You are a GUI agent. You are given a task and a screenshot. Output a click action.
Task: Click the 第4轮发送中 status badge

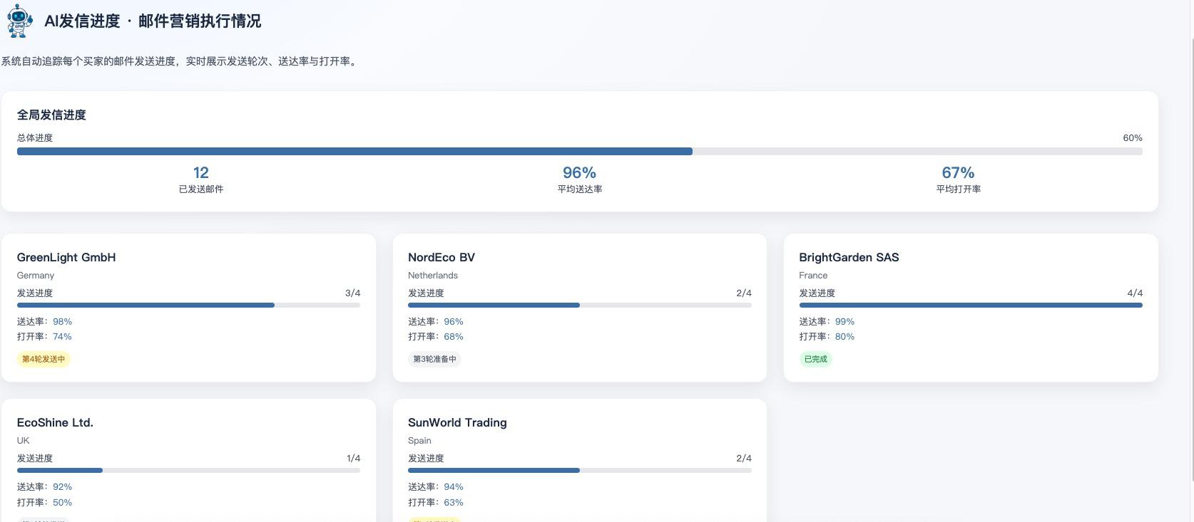44,360
